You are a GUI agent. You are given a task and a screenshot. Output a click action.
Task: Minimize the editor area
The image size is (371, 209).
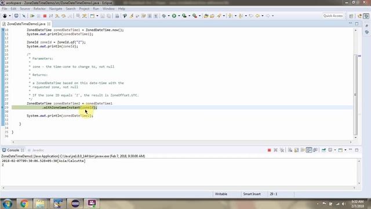tap(350, 24)
